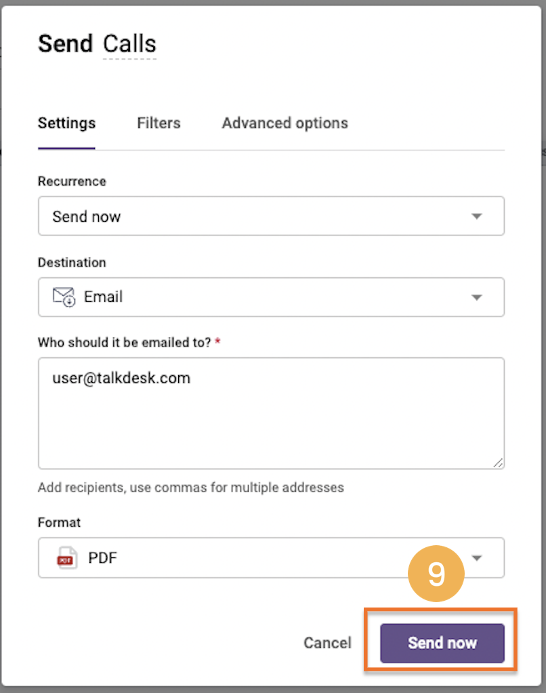The image size is (546, 693).
Task: Cancel the send dialog
Action: (327, 643)
